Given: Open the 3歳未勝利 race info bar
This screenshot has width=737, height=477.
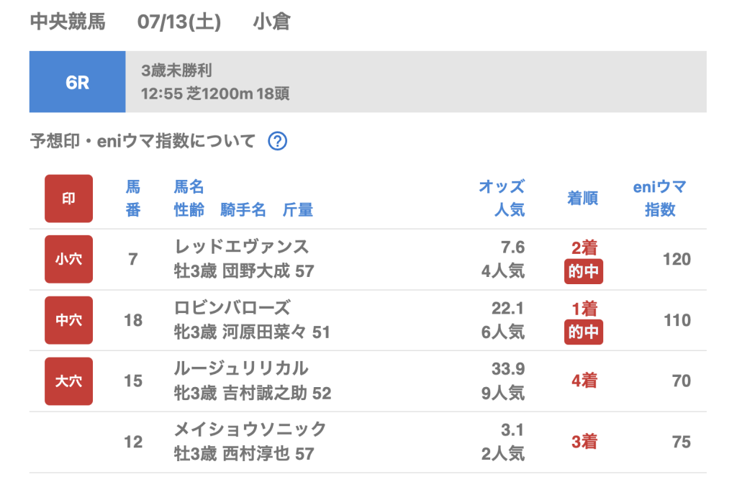Looking at the screenshot, I should click(415, 82).
